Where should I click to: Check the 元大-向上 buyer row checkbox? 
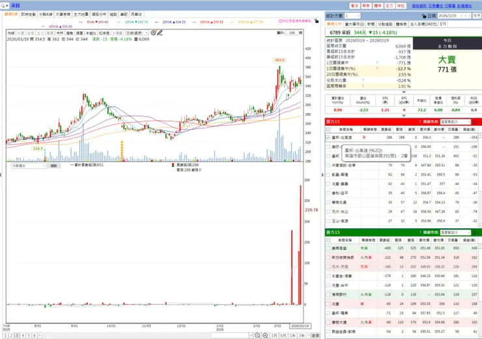point(328,212)
